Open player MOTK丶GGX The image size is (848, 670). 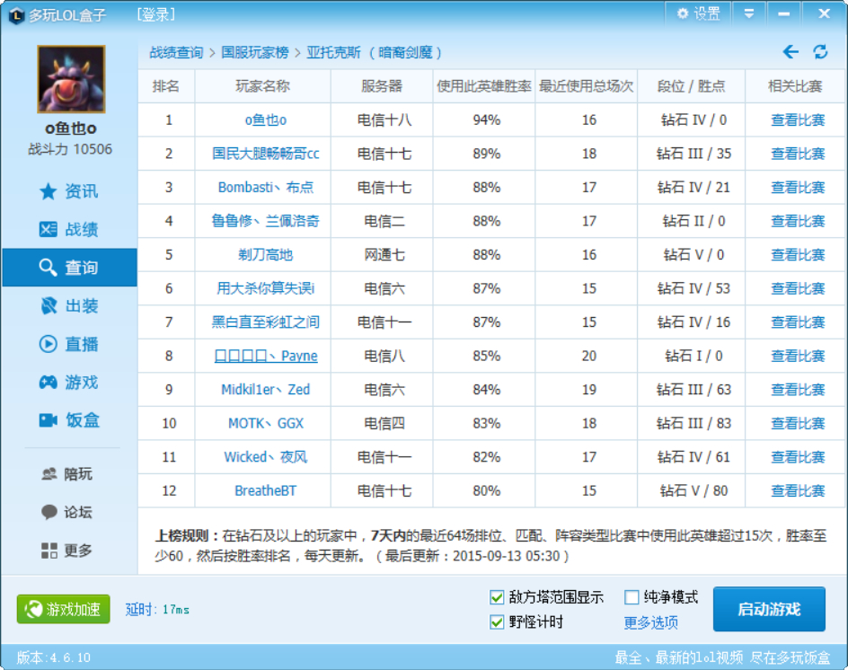click(266, 423)
